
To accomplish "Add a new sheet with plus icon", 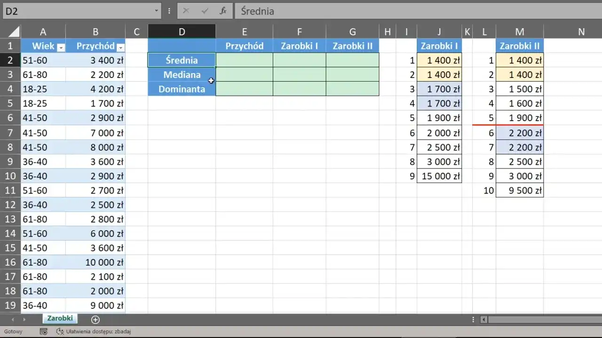I will [95, 319].
